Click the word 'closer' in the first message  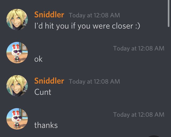(122, 26)
